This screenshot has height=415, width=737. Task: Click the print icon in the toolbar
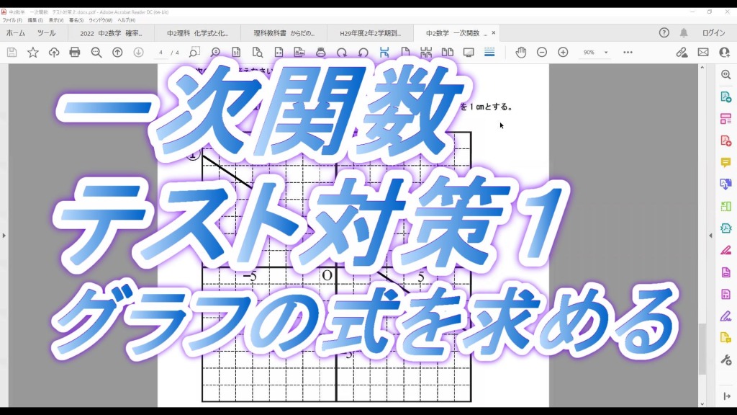click(75, 53)
